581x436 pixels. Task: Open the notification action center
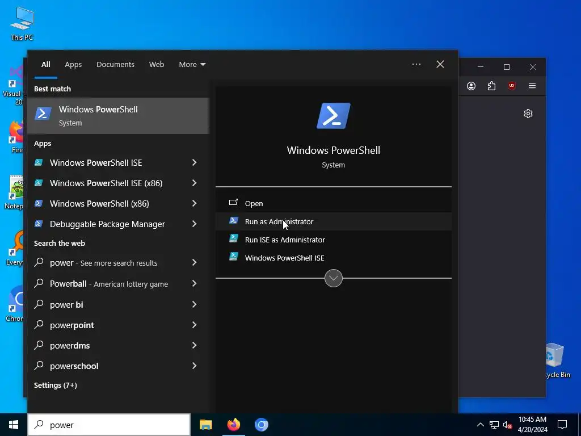pos(562,425)
